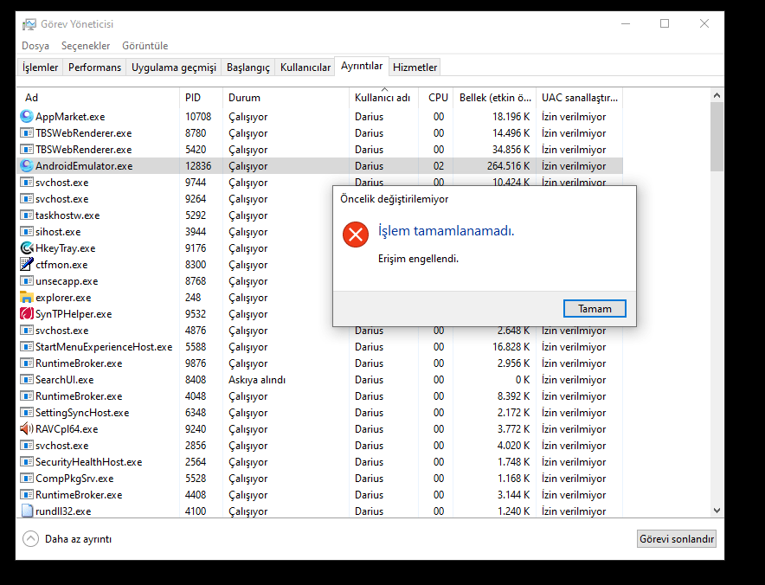The image size is (765, 585).
Task: Click icon of TBSWebRenderer.exe PID 8780
Action: point(26,133)
